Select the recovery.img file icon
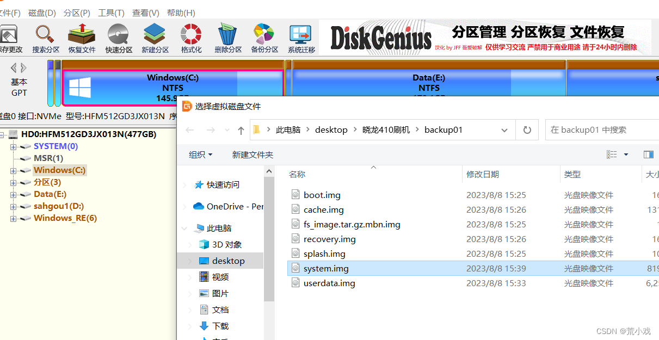Image resolution: width=659 pixels, height=340 pixels. coord(295,239)
